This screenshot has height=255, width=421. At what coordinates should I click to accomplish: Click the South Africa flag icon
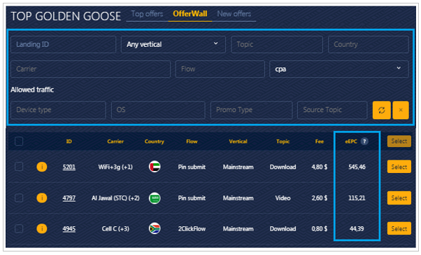coord(155,228)
